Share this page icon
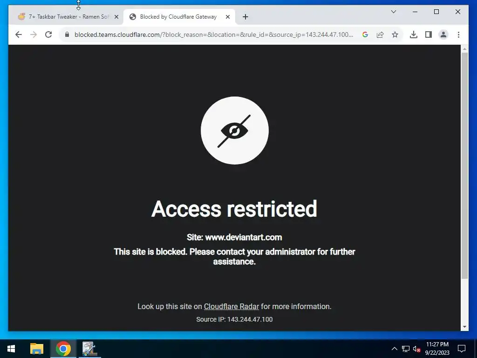This screenshot has width=477, height=358. [x=380, y=34]
